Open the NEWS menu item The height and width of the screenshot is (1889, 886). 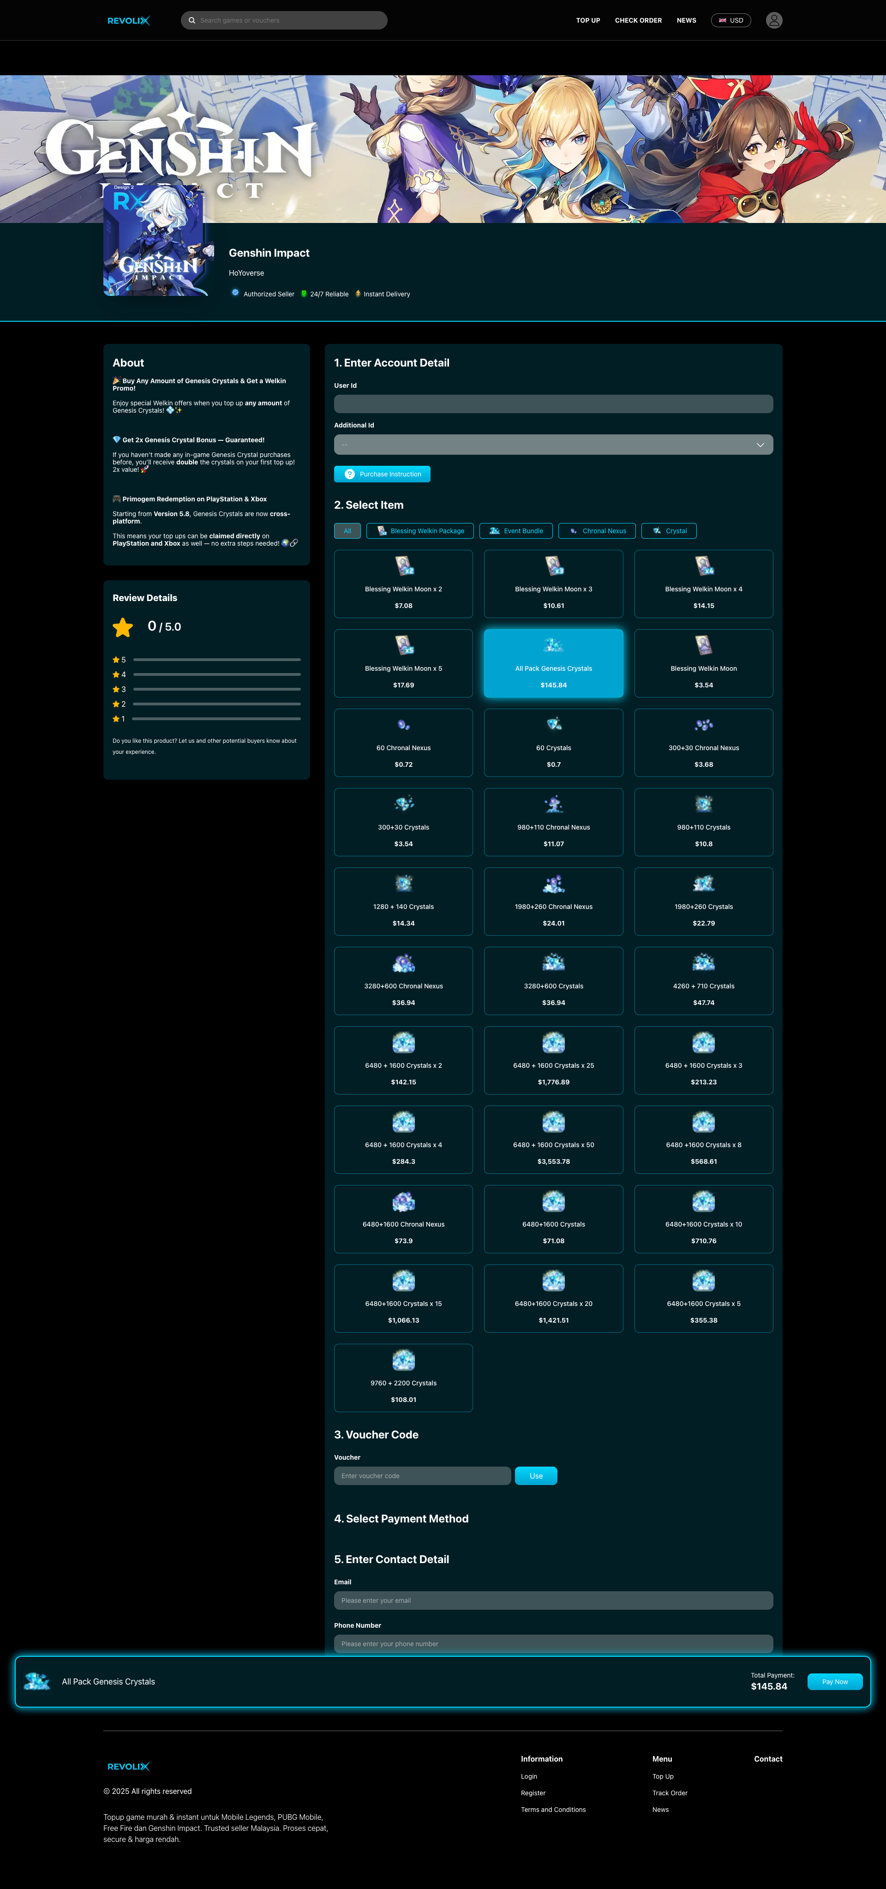coord(686,20)
